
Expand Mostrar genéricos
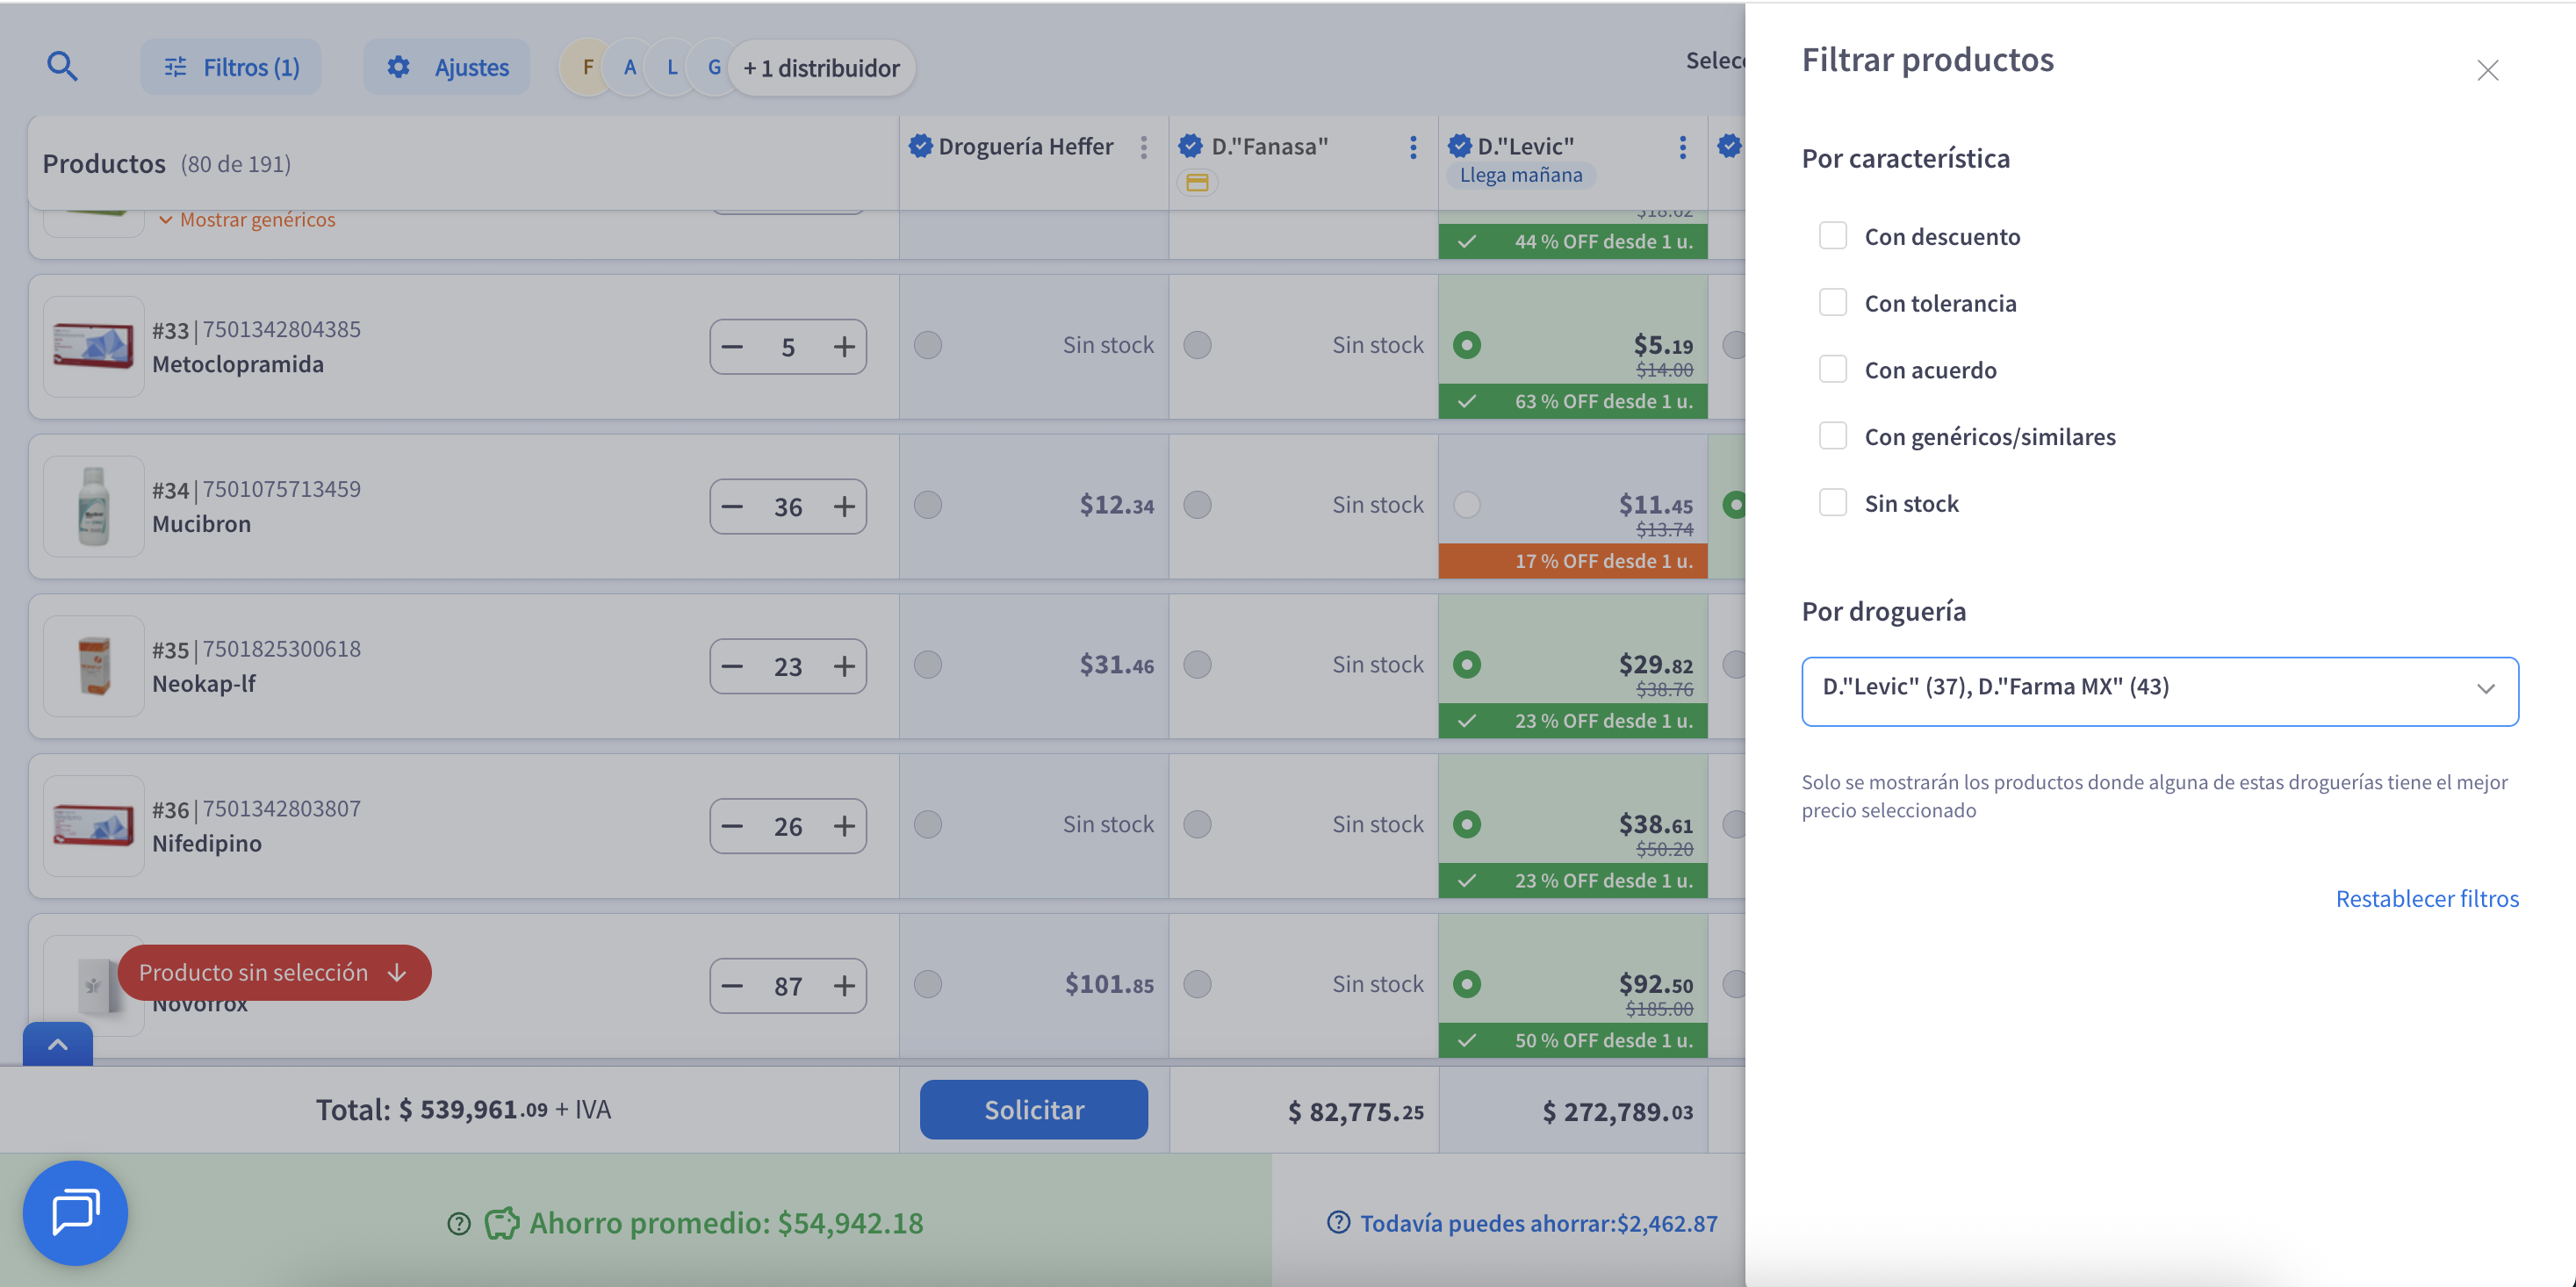[247, 220]
